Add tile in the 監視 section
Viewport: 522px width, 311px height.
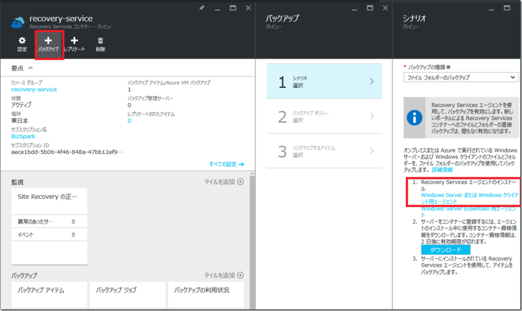pos(224,182)
